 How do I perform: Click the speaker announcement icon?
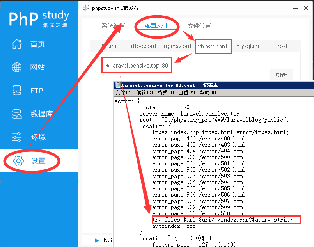[x=85, y=8]
